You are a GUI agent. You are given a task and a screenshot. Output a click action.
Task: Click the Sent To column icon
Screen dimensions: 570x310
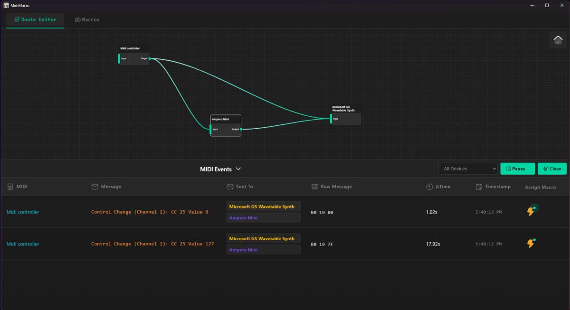(x=230, y=187)
